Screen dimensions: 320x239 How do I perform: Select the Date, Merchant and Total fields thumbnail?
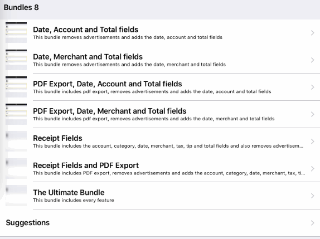(16, 60)
